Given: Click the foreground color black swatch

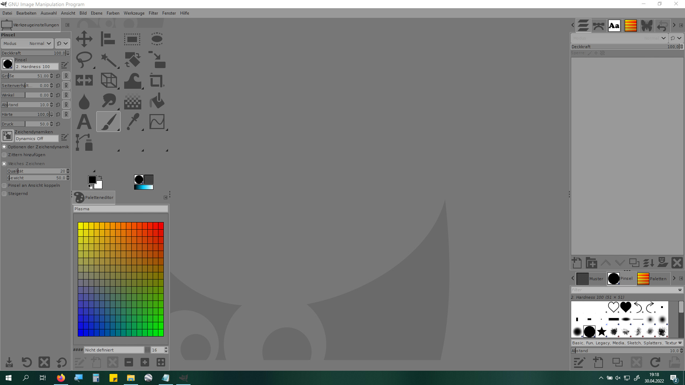Looking at the screenshot, I should (x=92, y=179).
